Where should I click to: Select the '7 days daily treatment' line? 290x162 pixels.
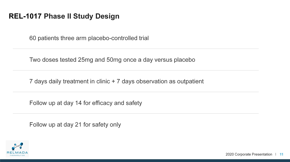coord(116,81)
